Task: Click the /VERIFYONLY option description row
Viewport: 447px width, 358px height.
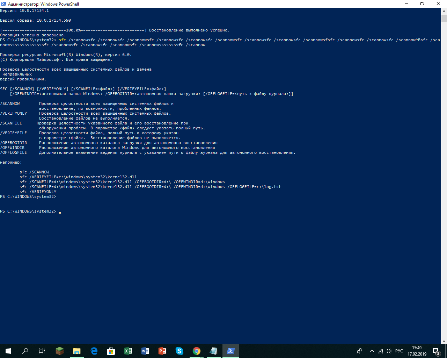Action: (86, 116)
